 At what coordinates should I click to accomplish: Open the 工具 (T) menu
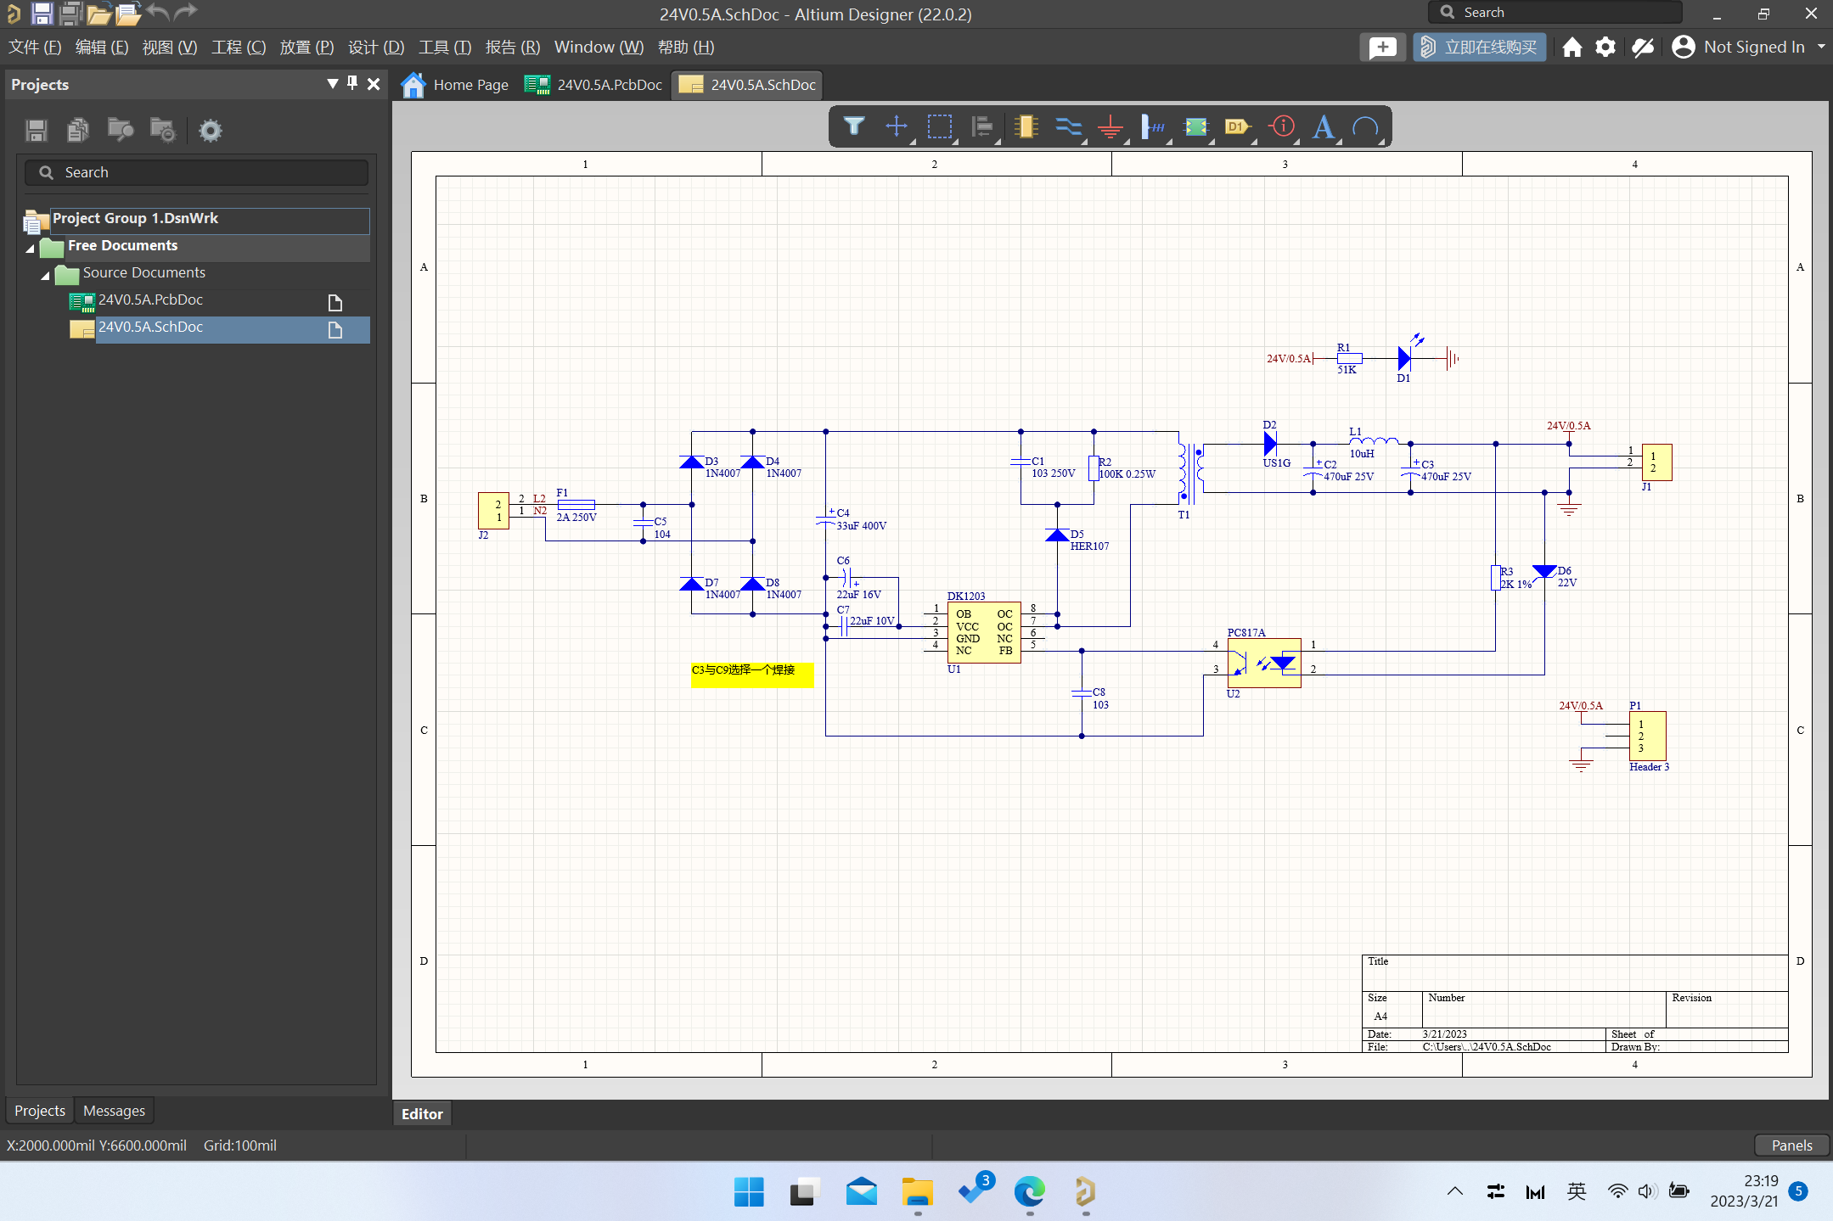click(x=445, y=48)
